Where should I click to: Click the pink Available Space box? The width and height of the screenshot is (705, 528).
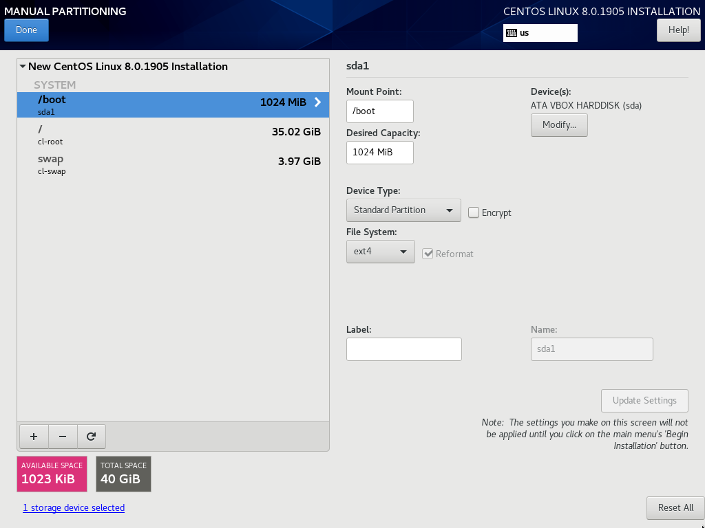[52, 474]
